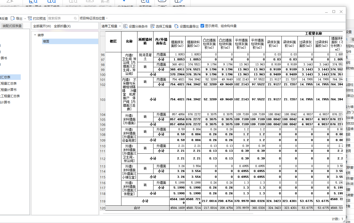Click the 梁块料面积(m2) column header
354x223 pixels.
[x=290, y=44]
